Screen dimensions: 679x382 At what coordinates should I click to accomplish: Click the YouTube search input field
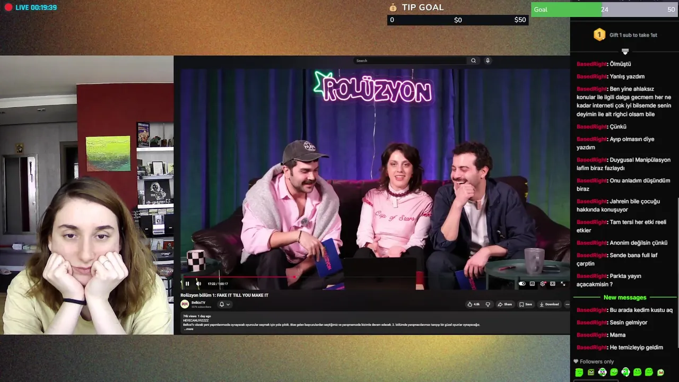click(410, 60)
